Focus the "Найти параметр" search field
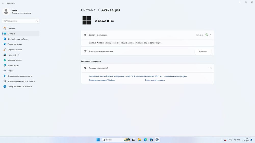The height and width of the screenshot is (143, 255). click(21, 21)
